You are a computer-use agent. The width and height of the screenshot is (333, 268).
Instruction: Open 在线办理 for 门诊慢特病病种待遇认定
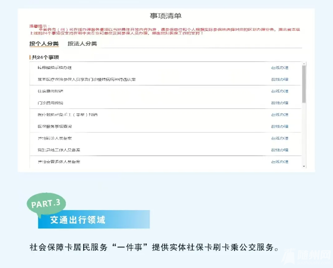(x=280, y=80)
